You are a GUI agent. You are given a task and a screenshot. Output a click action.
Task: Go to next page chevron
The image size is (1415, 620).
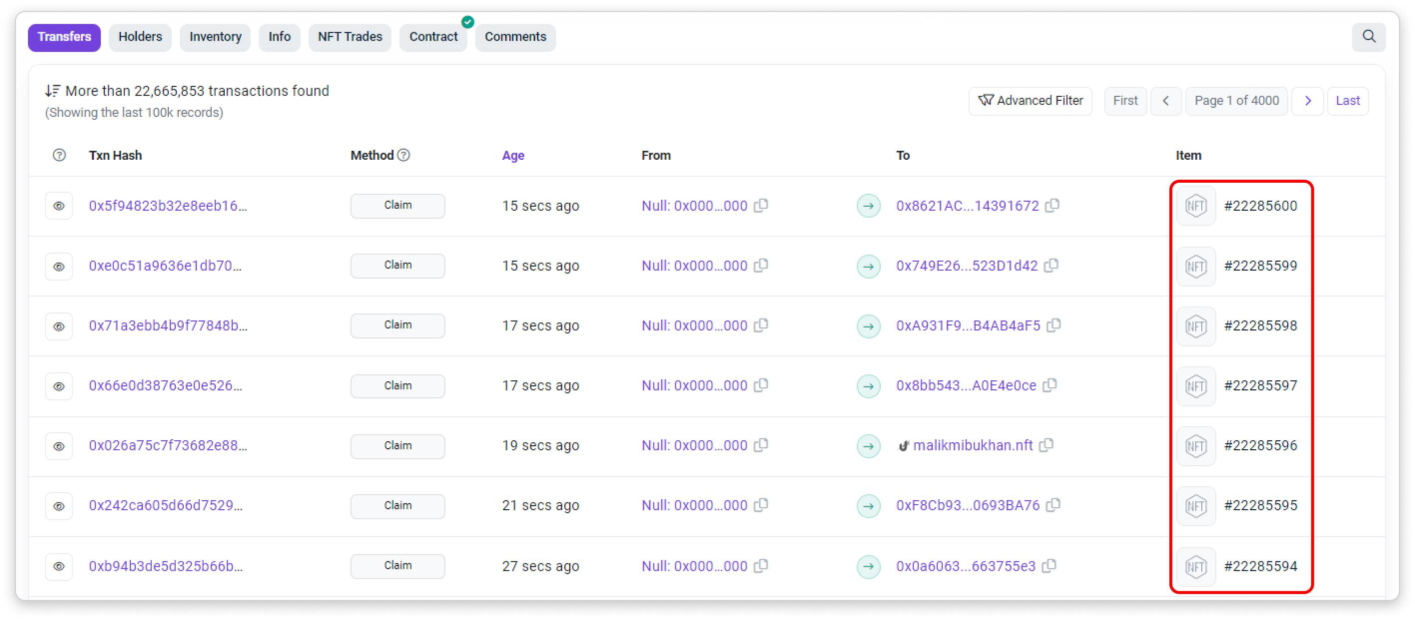pos(1307,101)
